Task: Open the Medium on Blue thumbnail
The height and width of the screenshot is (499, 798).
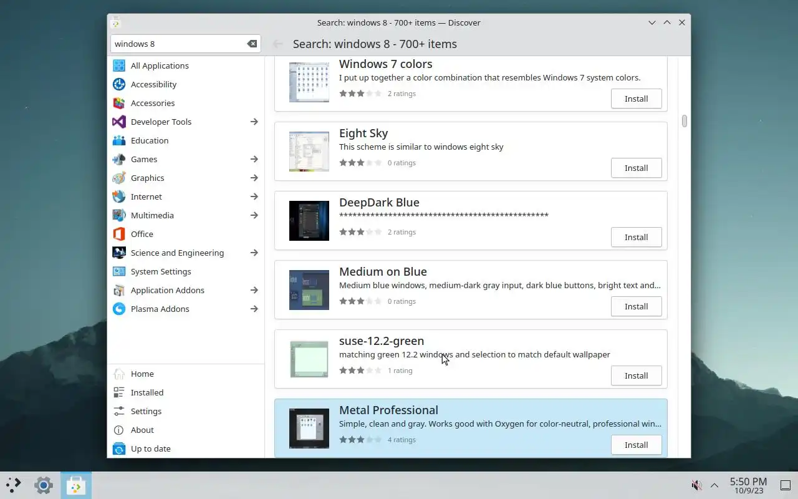Action: pyautogui.click(x=309, y=290)
